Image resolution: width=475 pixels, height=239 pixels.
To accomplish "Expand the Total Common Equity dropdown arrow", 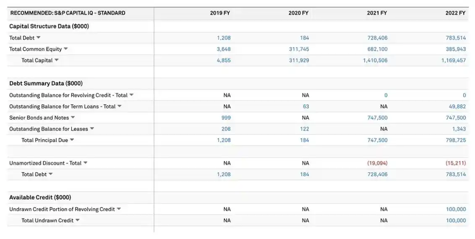I will 65,49.
